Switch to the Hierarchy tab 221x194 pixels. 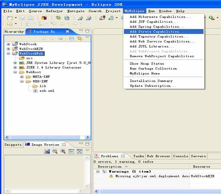(14, 32)
